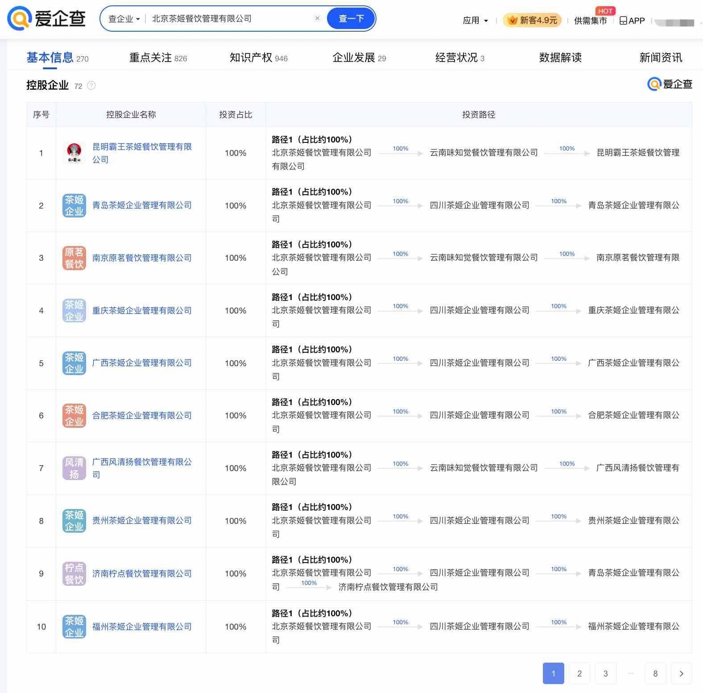The width and height of the screenshot is (703, 693).
Task: Click the 爱企查 logo in header
Action: (47, 19)
